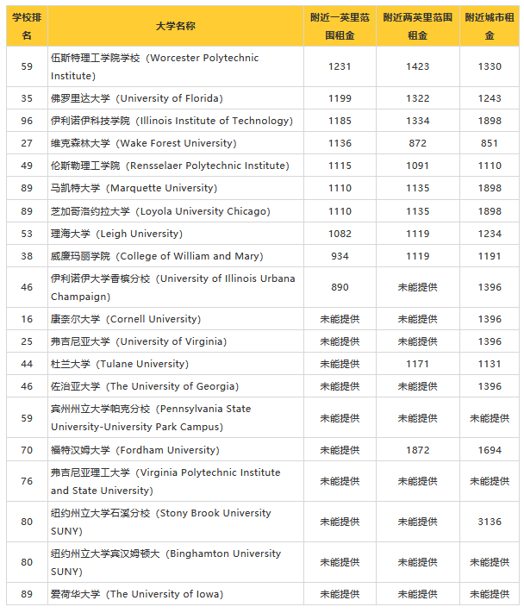
Task: Click the 1234 city rent value
Action: click(x=490, y=234)
